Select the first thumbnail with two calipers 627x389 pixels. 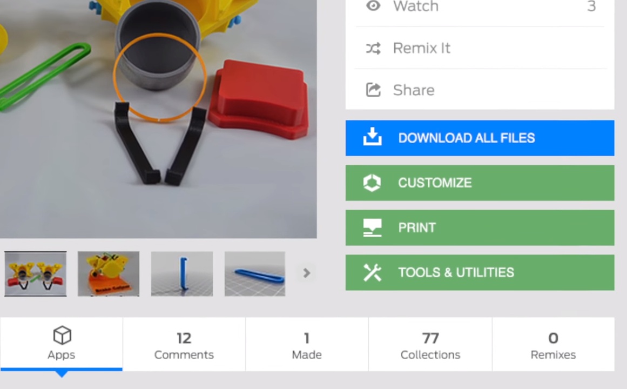point(36,274)
